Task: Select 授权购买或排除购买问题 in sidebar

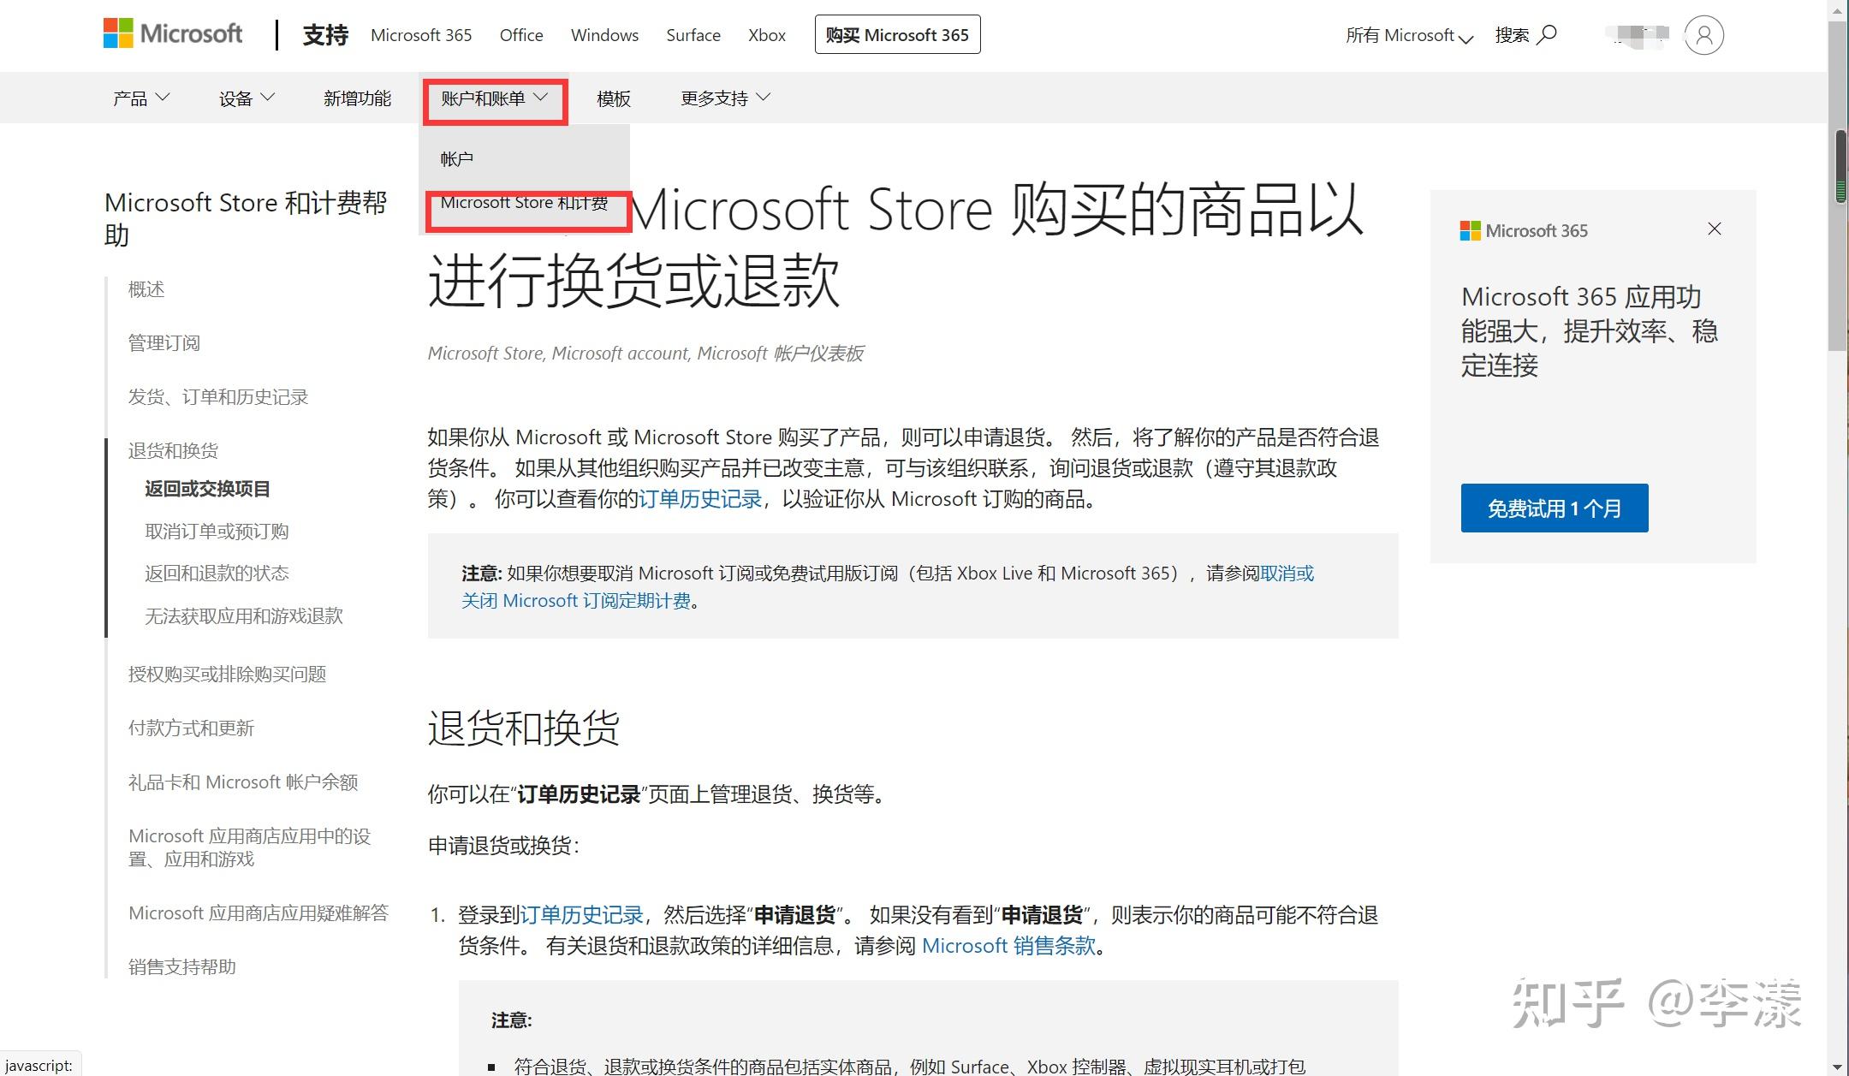Action: click(x=228, y=675)
